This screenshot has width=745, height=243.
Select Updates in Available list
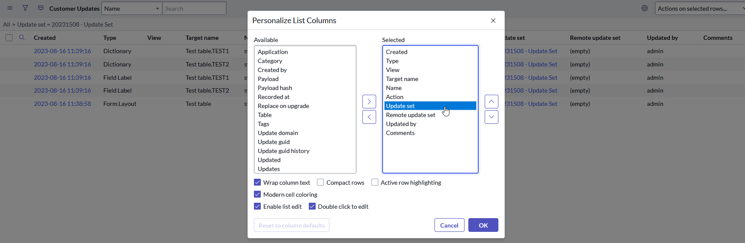pyautogui.click(x=305, y=169)
